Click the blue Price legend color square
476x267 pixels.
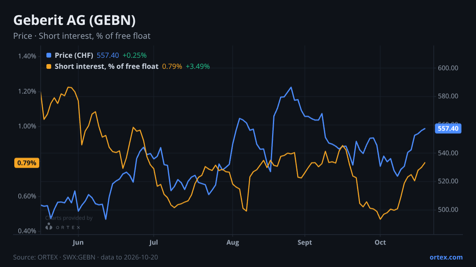pyautogui.click(x=49, y=55)
